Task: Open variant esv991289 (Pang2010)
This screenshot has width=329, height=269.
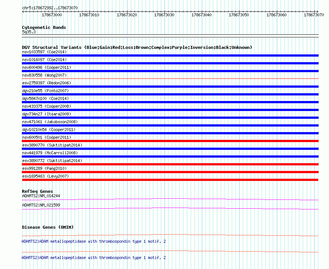Action: [44, 168]
